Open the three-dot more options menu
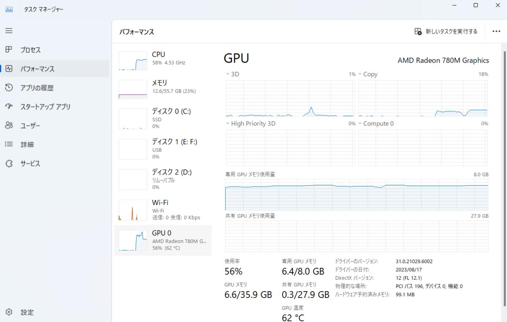This screenshot has width=507, height=322. tap(496, 31)
